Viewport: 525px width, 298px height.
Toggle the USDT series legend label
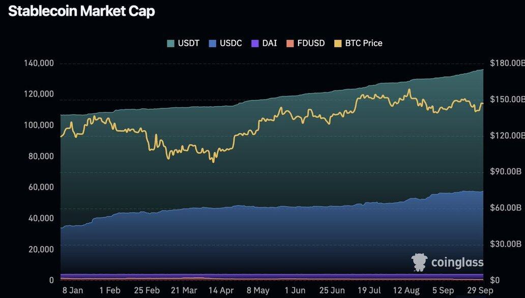[188, 43]
